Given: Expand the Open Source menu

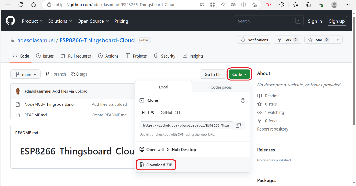Looking at the screenshot, I should click(93, 21).
